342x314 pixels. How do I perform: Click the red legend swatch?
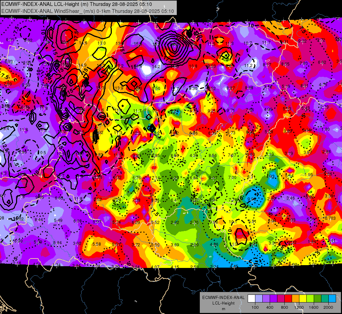point(288,299)
